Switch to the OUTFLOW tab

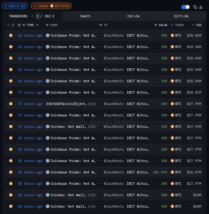point(181,16)
